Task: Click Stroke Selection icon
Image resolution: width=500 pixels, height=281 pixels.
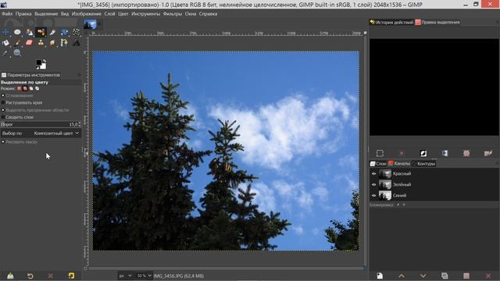Action: pyautogui.click(x=487, y=153)
